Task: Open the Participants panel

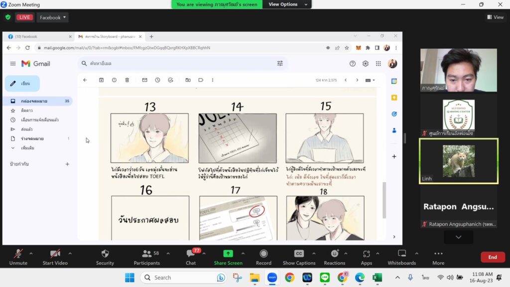Action: click(146, 254)
